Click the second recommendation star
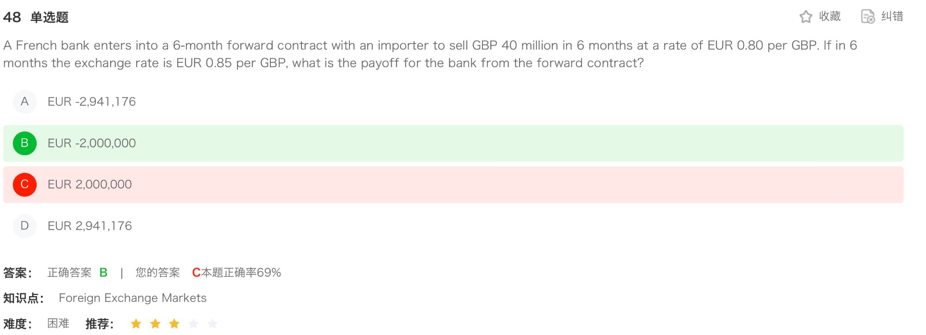This screenshot has height=335, width=926. click(155, 323)
